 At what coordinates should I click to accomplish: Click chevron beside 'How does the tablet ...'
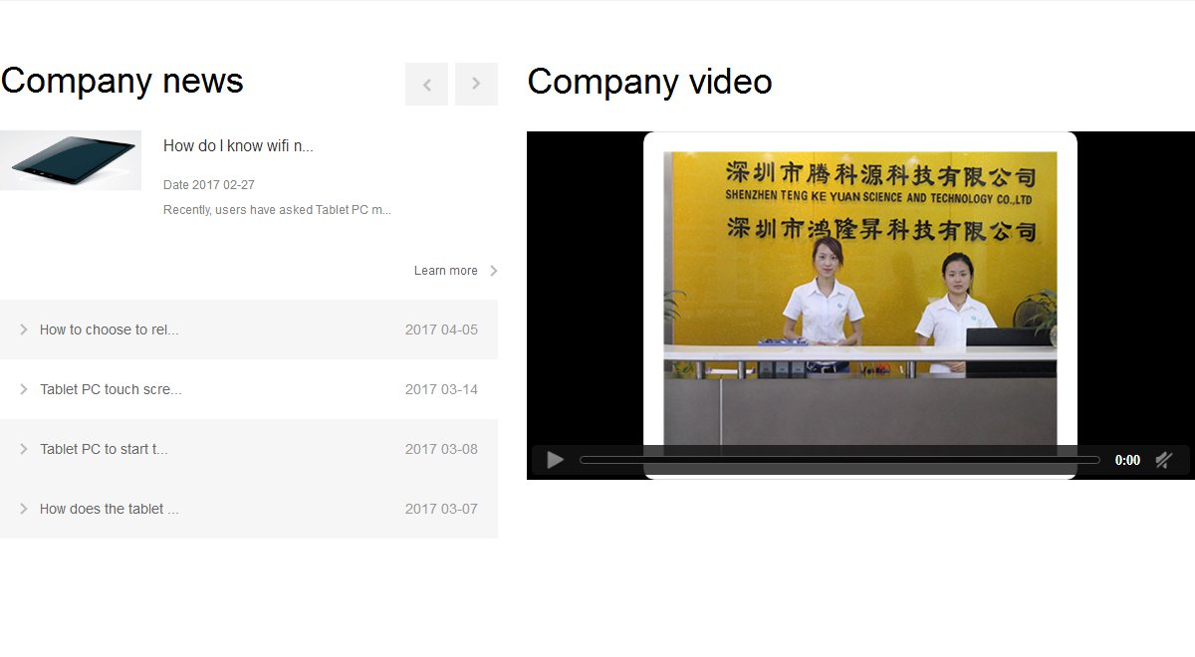(24, 509)
